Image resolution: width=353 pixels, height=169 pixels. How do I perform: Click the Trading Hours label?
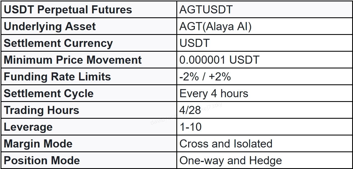41,110
